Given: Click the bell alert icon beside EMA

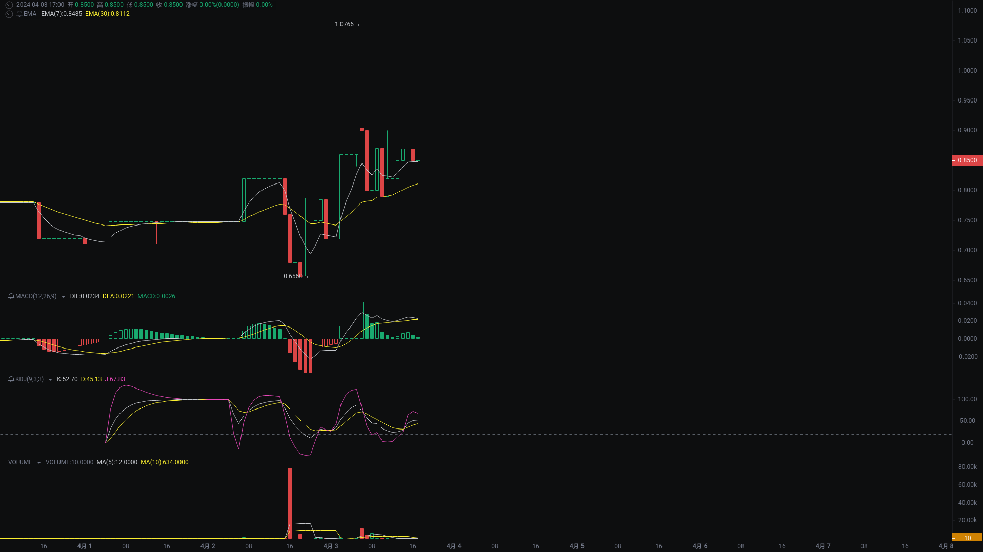Looking at the screenshot, I should 19,14.
